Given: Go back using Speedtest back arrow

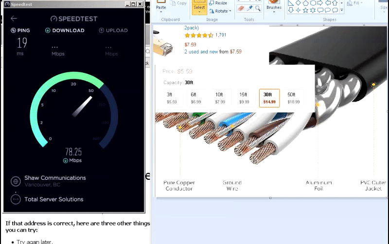Looking at the screenshot, I should 14,18.
